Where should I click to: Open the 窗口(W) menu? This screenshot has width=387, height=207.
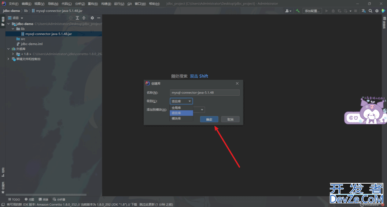point(140,4)
